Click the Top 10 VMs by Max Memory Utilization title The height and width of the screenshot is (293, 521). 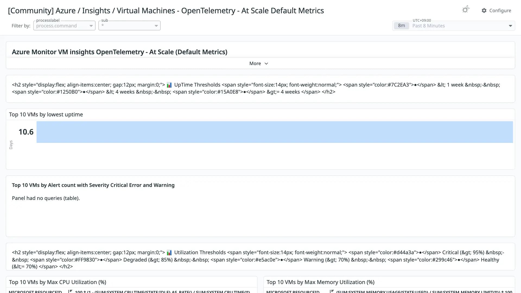click(320, 282)
